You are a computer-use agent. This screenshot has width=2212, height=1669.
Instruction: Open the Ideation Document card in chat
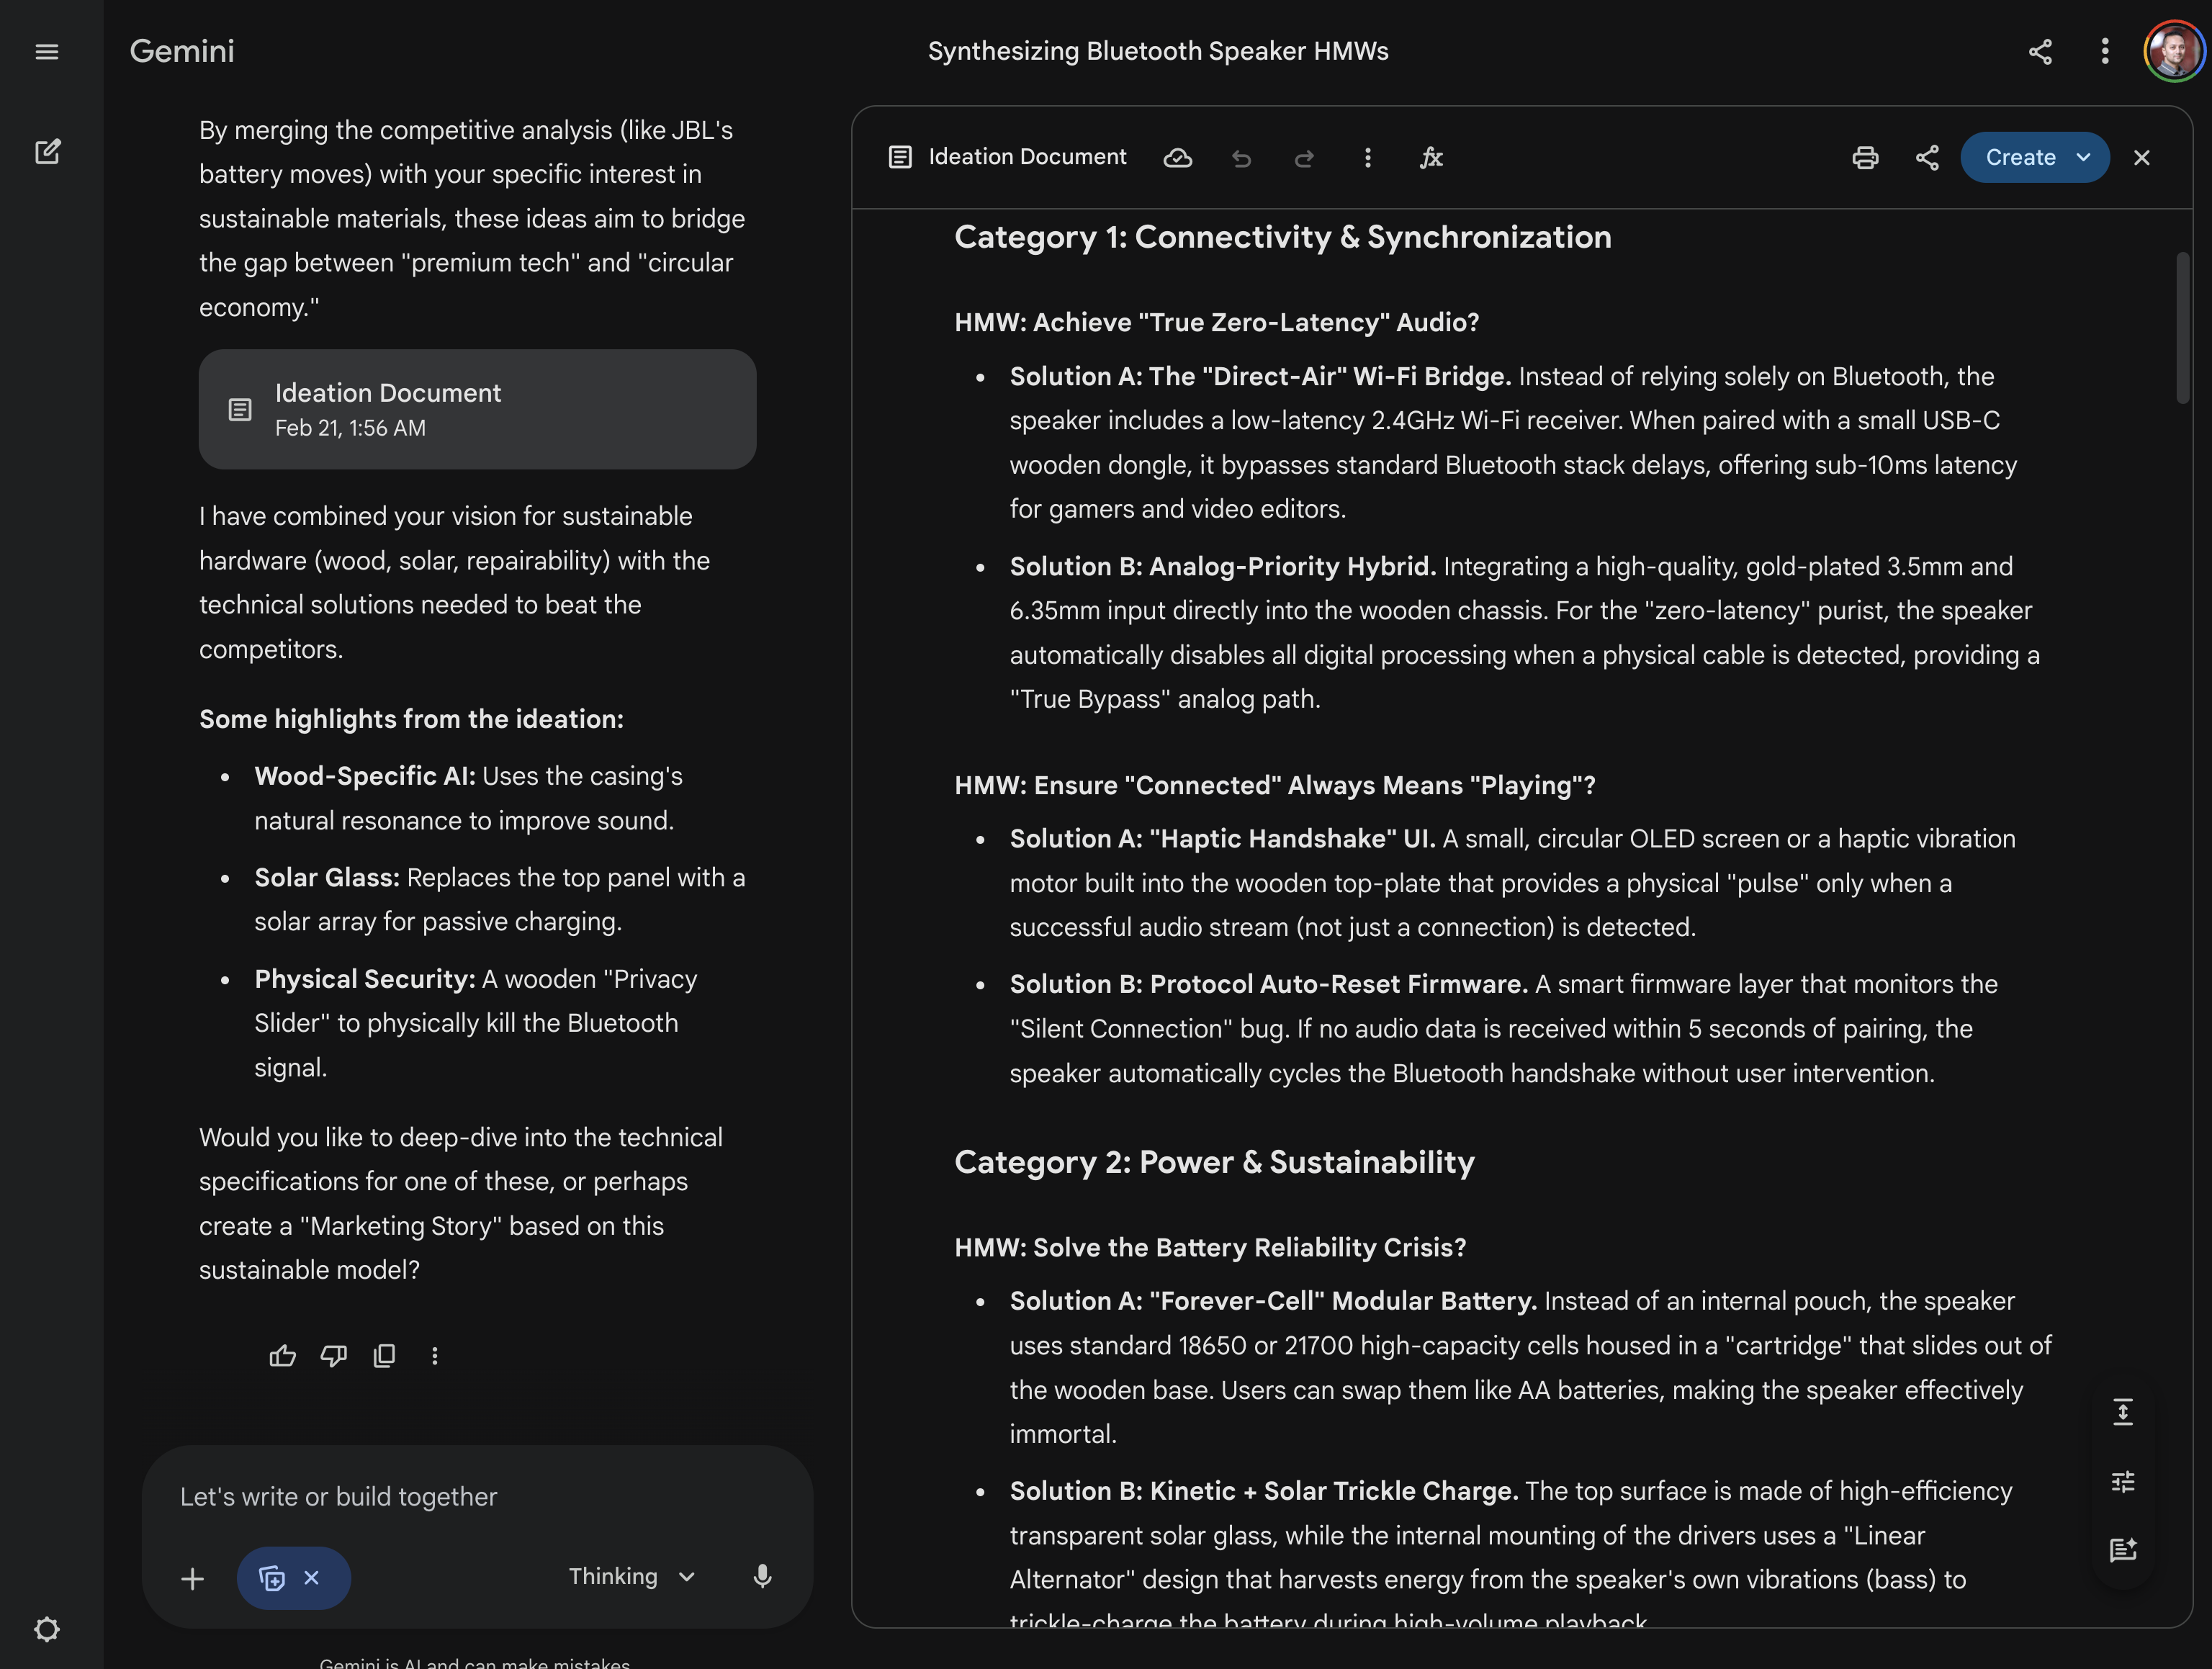pos(477,409)
